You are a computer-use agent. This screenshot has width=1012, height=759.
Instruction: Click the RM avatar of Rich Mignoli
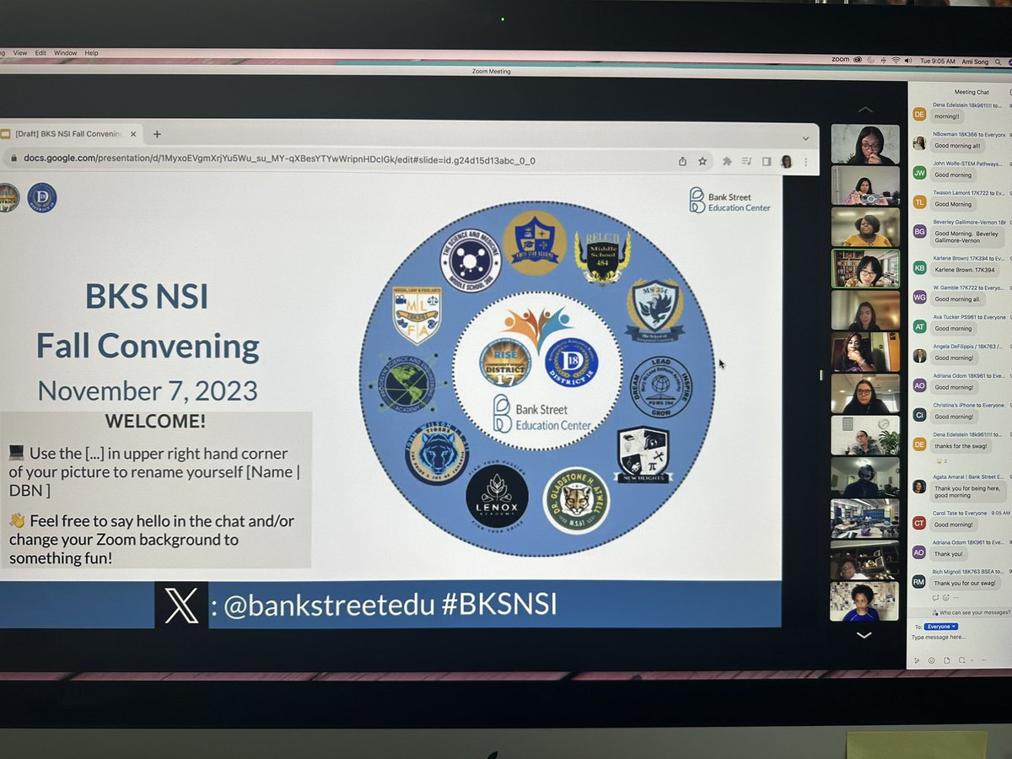pos(919,582)
